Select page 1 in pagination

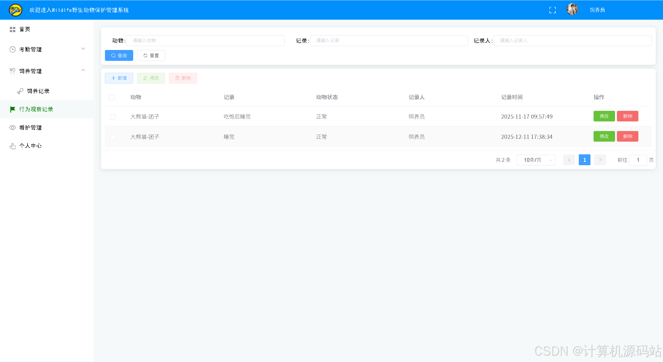584,160
